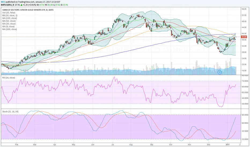Click the O:37.92 open value

41,5
